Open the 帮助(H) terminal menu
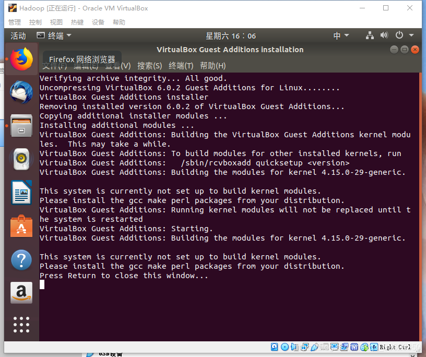 212,66
